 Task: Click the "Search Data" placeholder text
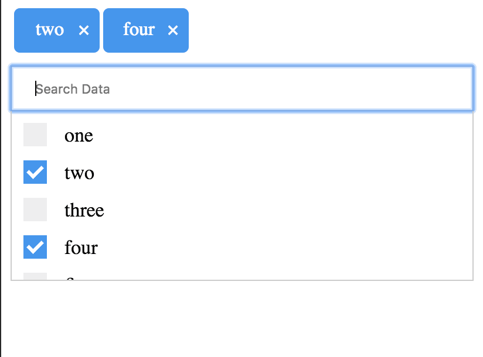tap(73, 89)
